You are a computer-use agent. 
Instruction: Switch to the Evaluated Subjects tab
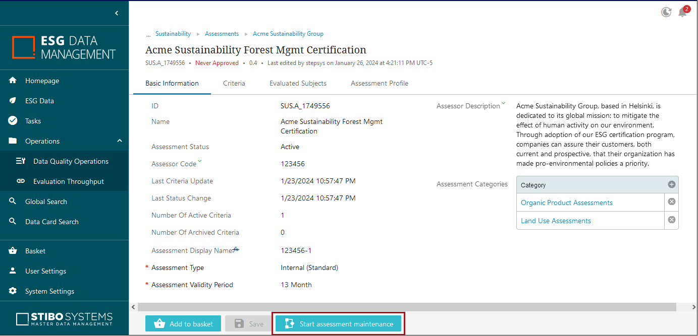point(298,83)
